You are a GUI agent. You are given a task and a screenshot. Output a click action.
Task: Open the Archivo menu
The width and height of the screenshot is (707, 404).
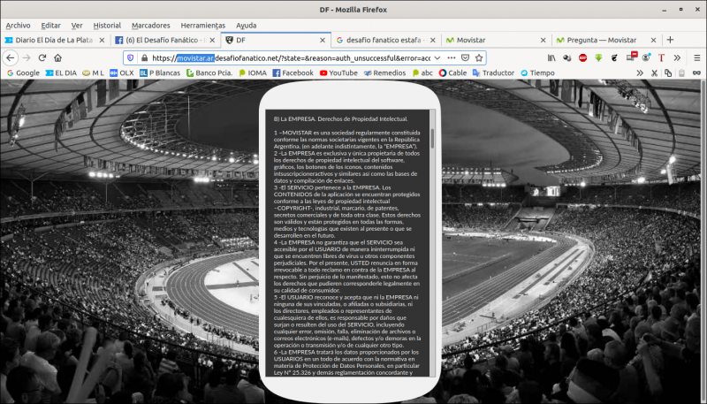pyautogui.click(x=18, y=26)
